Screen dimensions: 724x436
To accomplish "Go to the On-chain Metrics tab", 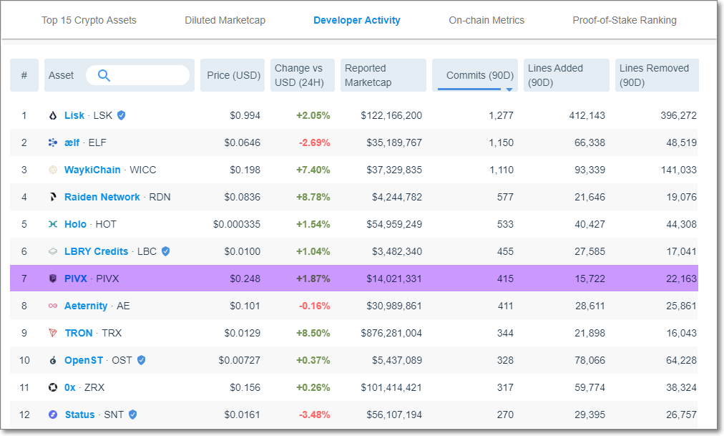I will tap(486, 20).
